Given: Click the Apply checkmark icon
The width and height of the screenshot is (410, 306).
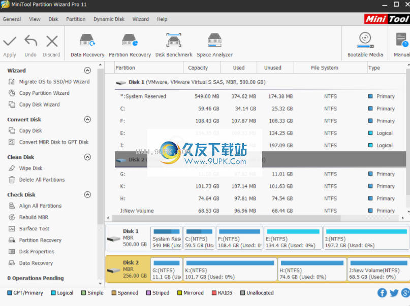Looking at the screenshot, I should click(10, 41).
